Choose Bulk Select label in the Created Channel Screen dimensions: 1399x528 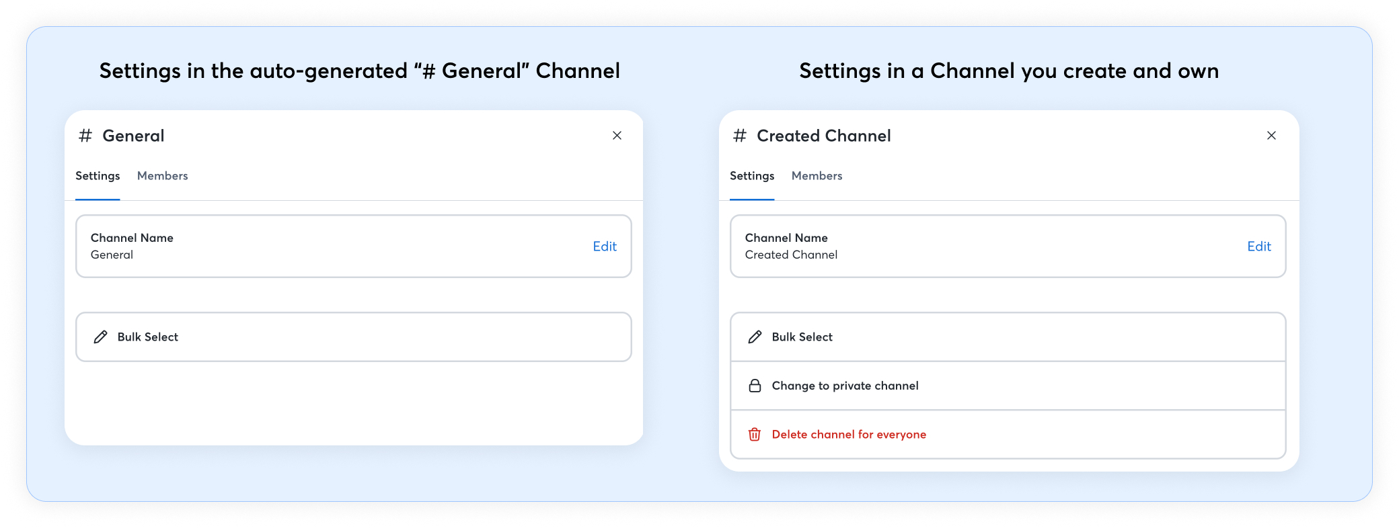pos(802,337)
